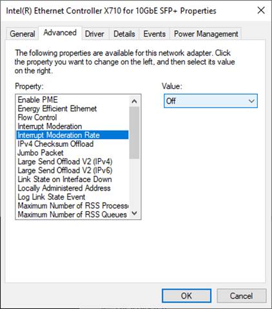Switch to the Details tab
The image size is (272, 309).
pos(124,34)
